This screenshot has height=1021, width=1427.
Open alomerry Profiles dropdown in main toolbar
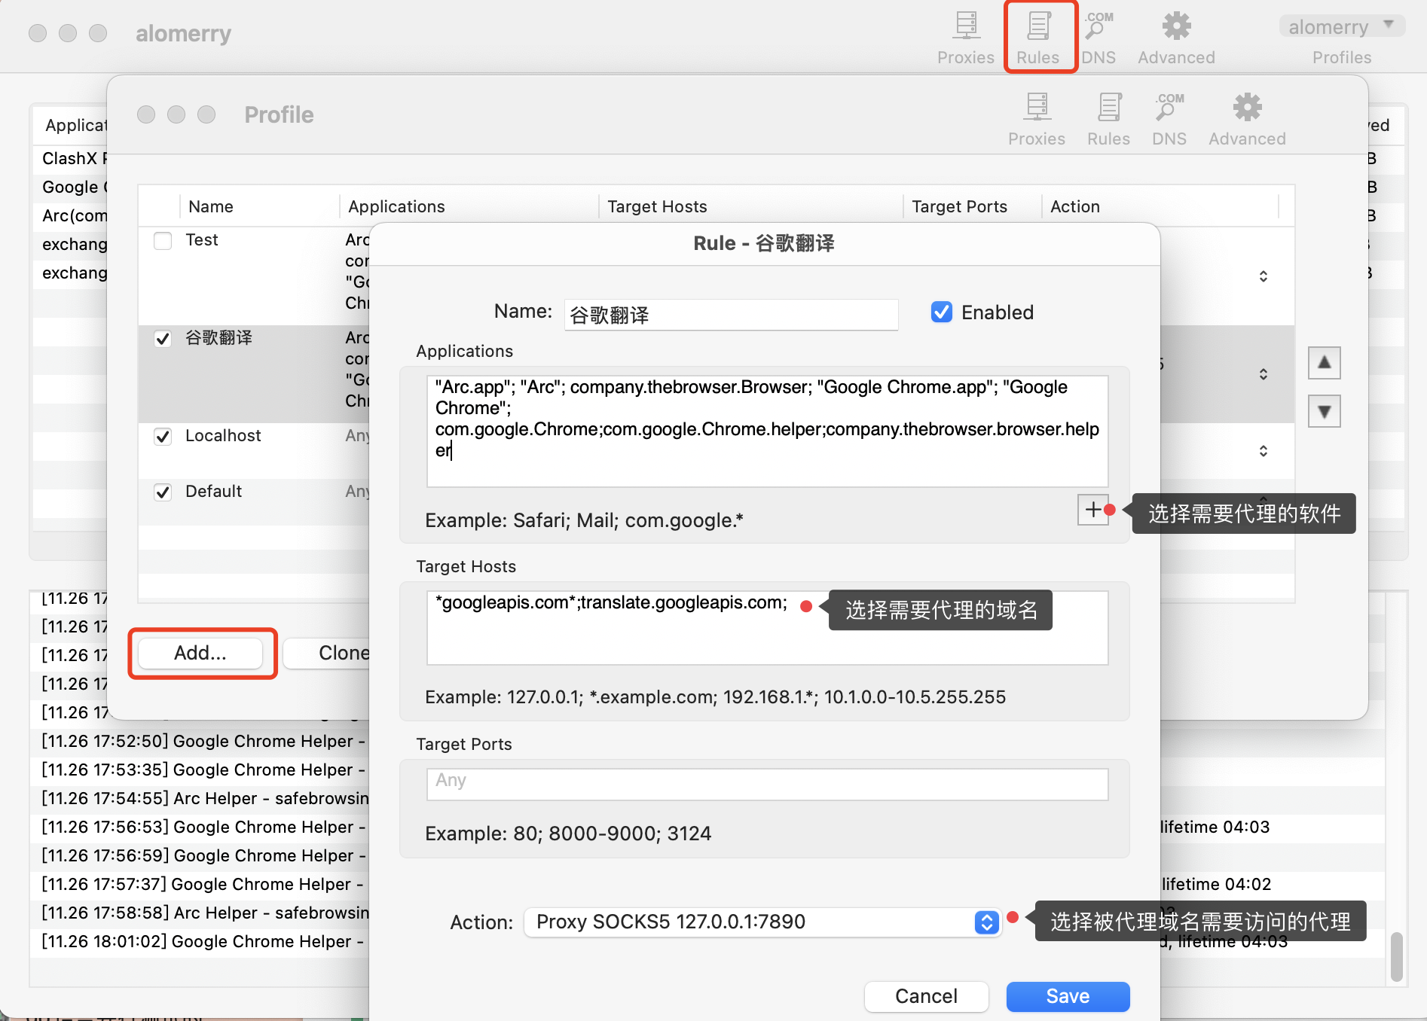(1342, 27)
